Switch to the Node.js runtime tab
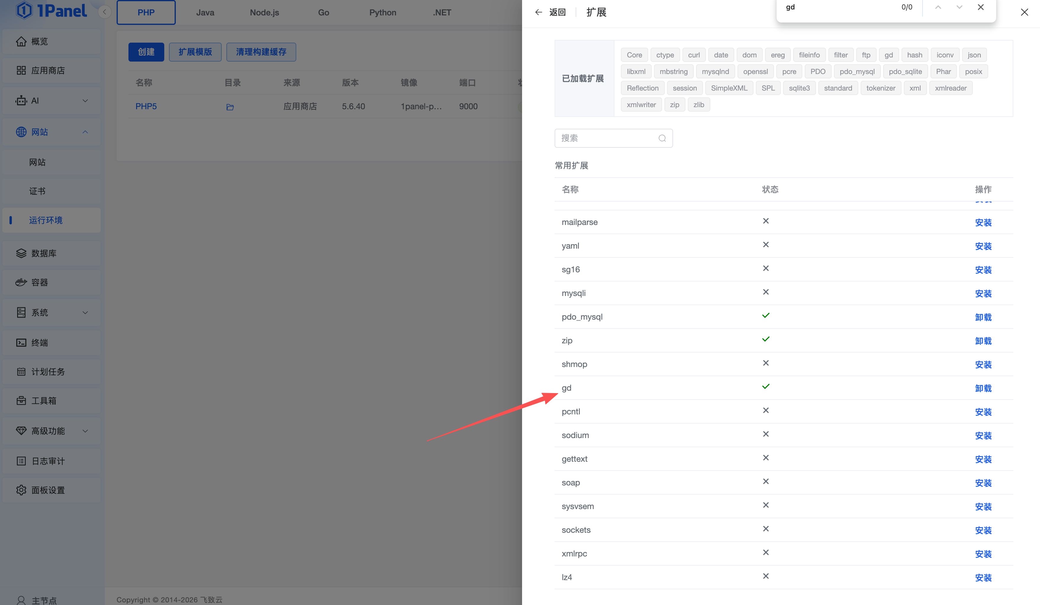The width and height of the screenshot is (1040, 605). pyautogui.click(x=264, y=12)
